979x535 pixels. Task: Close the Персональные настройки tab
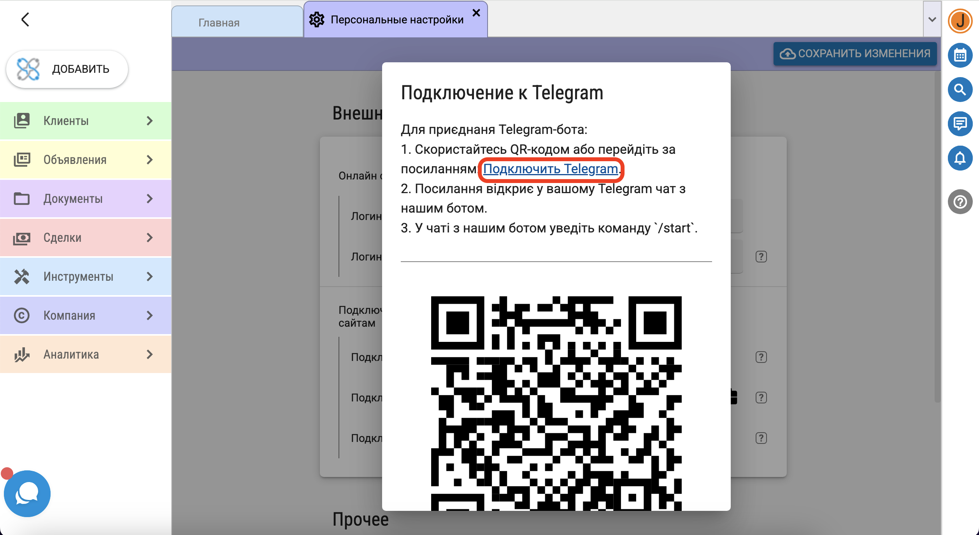[x=476, y=13]
